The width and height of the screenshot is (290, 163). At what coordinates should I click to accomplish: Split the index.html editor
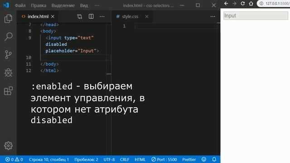coord(91,16)
